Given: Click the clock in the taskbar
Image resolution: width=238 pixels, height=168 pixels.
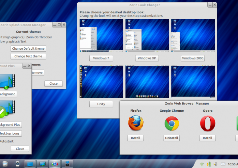Looking at the screenshot, I should coord(233,164).
